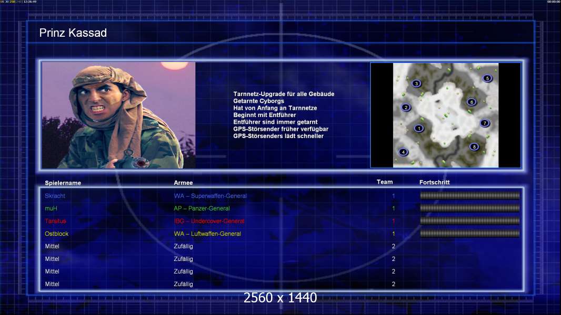Click IBG – Undercover-General army entry
This screenshot has width=561, height=315.
(209, 221)
